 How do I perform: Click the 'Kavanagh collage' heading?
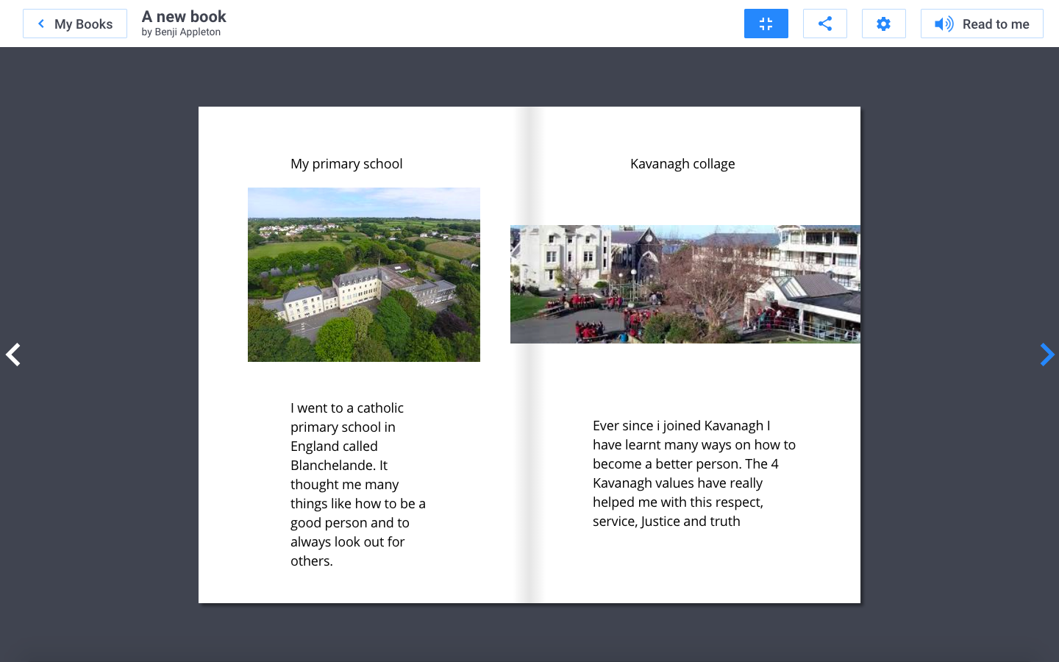click(x=682, y=164)
